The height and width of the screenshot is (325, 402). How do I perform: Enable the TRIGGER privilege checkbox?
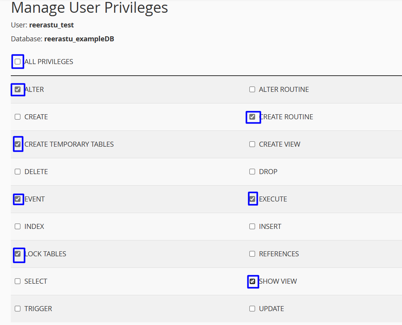[18, 309]
